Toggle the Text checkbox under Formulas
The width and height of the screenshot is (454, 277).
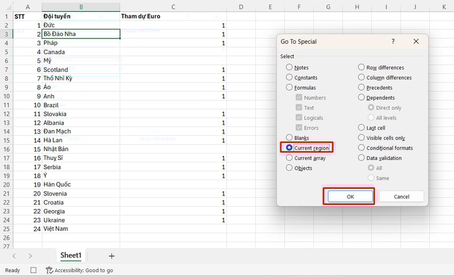point(299,107)
